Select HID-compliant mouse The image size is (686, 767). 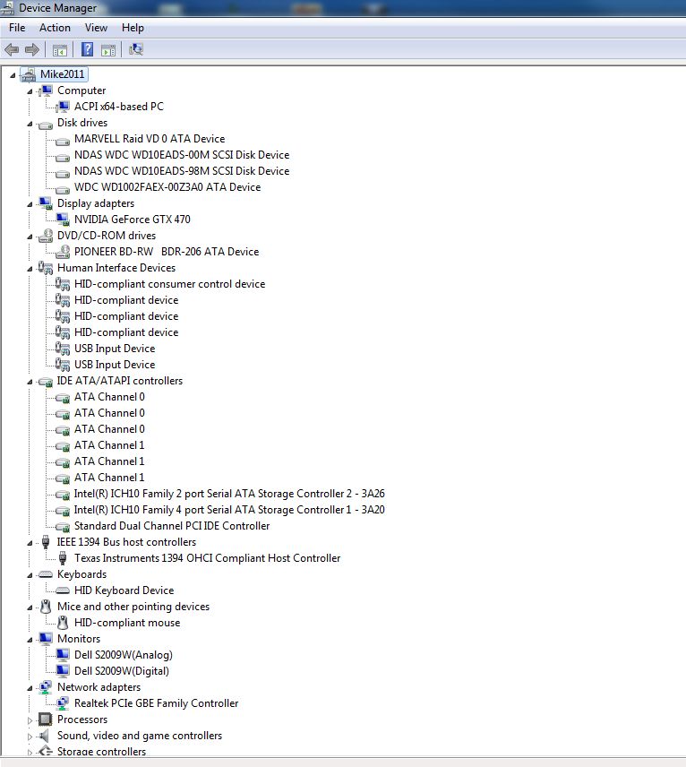pos(127,622)
